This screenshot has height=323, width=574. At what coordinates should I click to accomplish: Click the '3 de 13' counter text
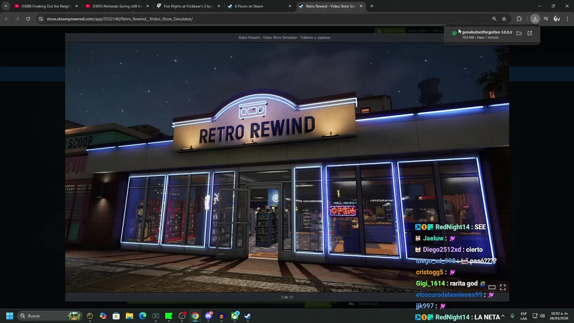[x=287, y=297]
